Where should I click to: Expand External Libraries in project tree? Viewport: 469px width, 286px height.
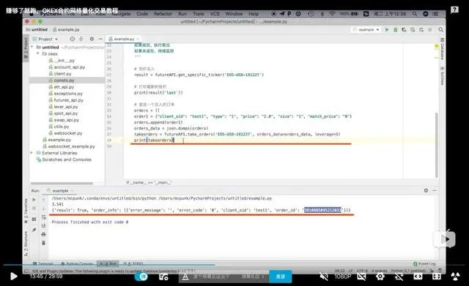coord(32,153)
